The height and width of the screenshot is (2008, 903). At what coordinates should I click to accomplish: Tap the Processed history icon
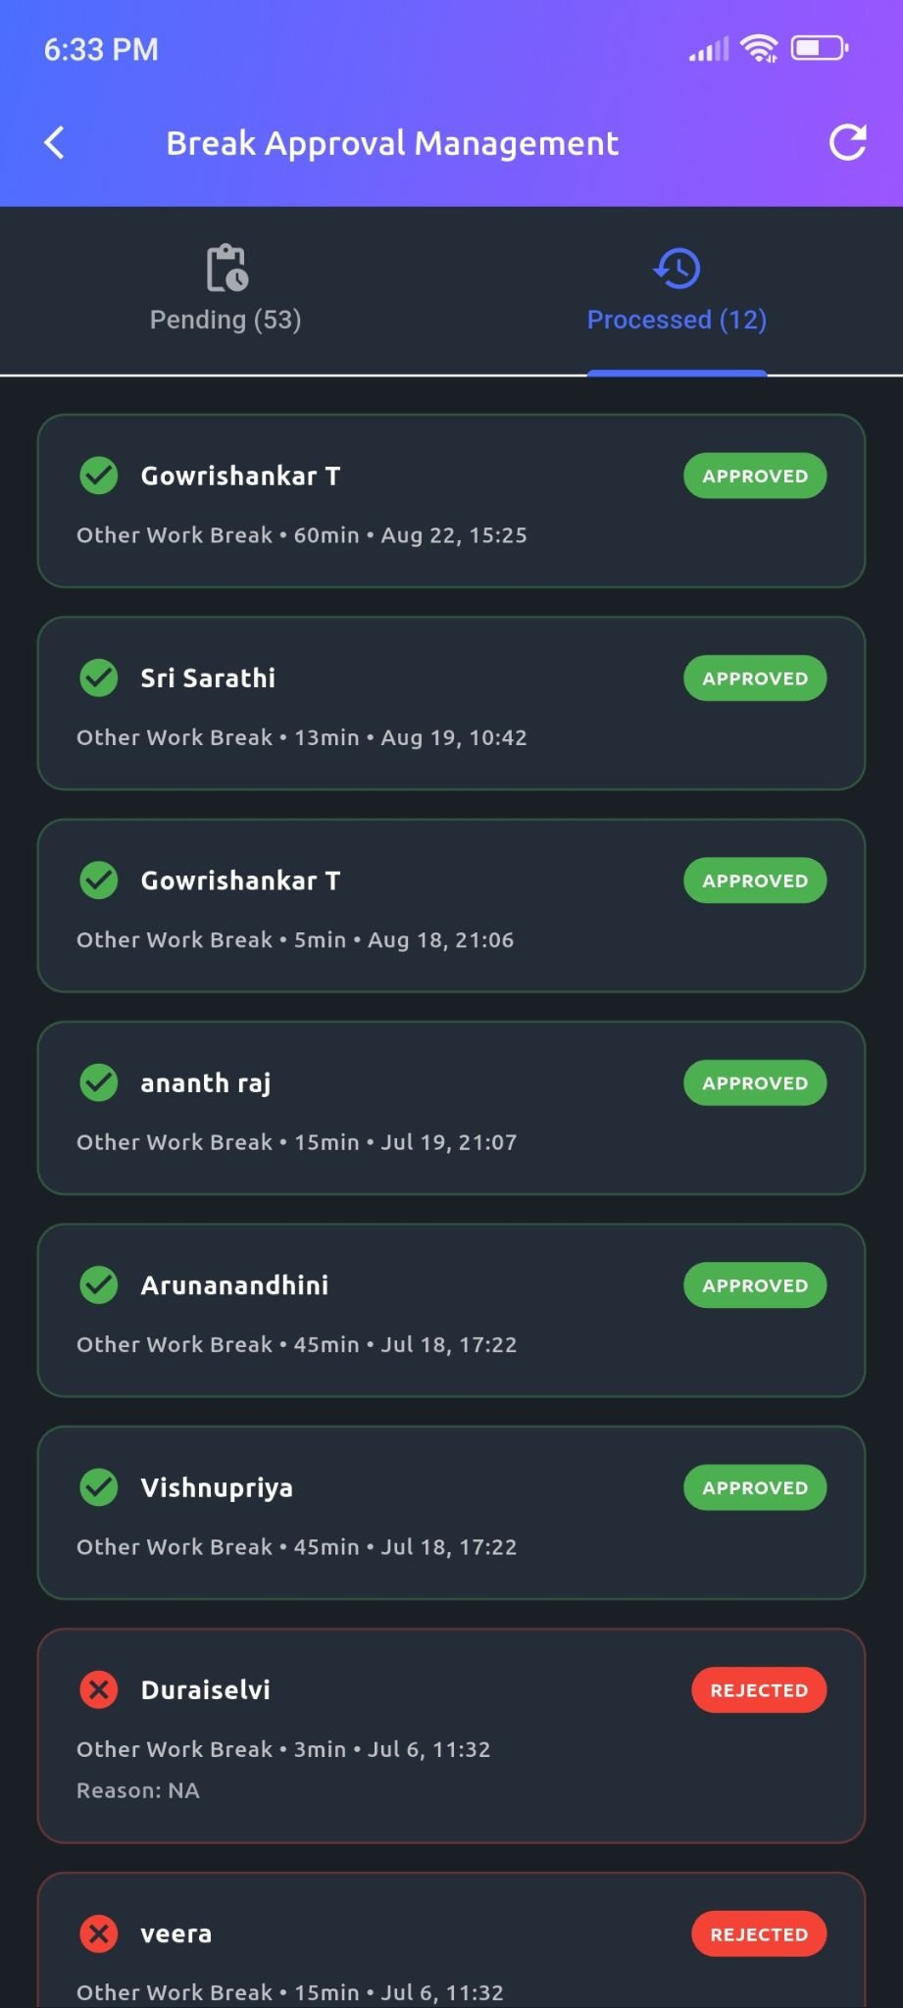pos(677,268)
